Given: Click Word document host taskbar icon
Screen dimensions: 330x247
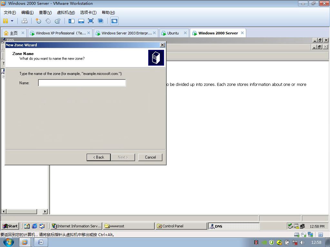Looking at the screenshot, I should click(41, 242).
